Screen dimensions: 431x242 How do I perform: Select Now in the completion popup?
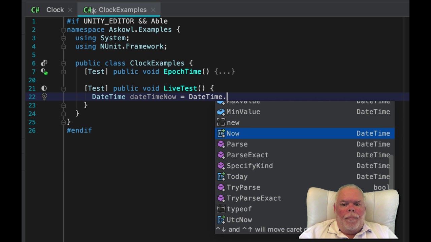[x=305, y=133]
